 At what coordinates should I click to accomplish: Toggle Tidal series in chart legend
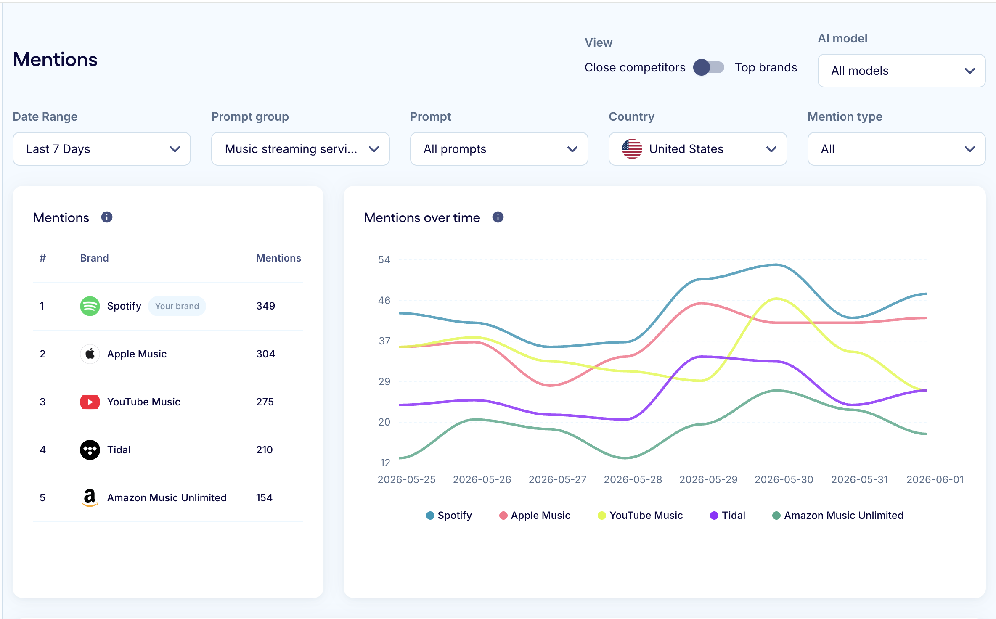(728, 516)
